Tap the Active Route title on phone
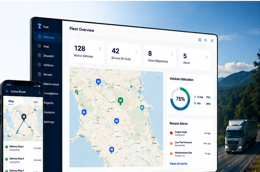This screenshot has height=172, width=260. pos(18,92)
